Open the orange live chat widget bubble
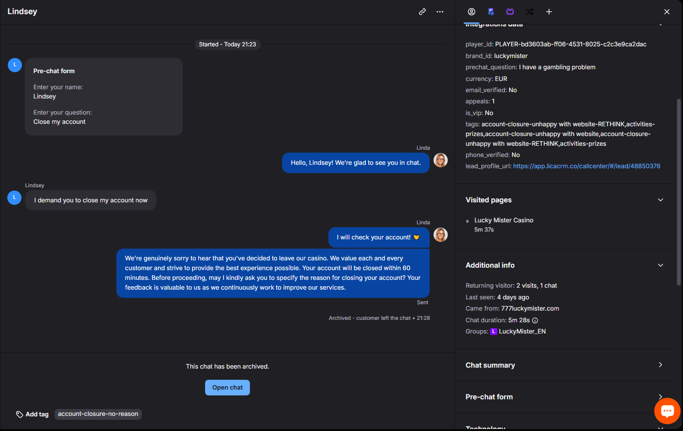Viewport: 683px width, 431px height. 667,411
